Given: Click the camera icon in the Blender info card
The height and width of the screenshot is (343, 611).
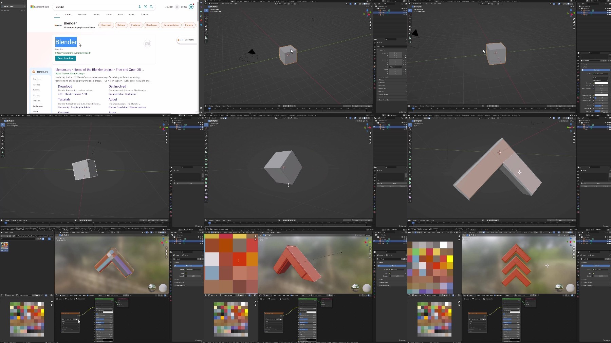Looking at the screenshot, I should point(147,43).
